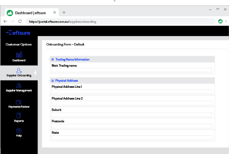Focus the Main Trading name field

(132, 70)
